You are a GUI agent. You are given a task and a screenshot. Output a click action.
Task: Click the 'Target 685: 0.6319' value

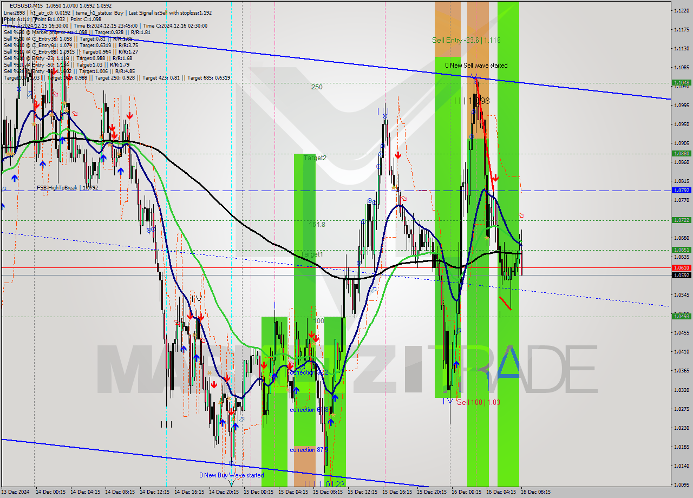click(208, 78)
